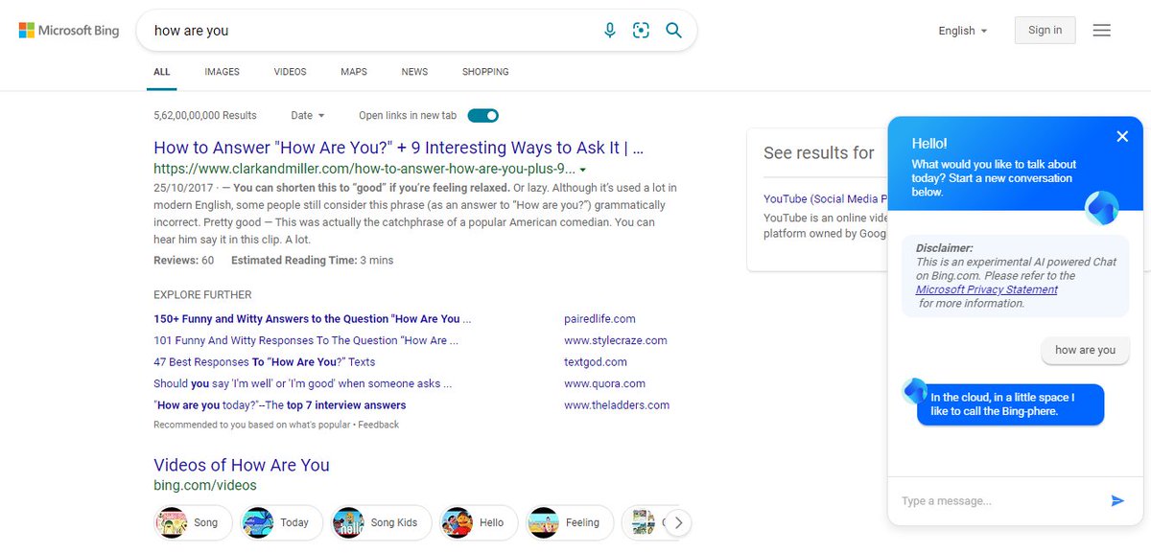Open visual search with the camera icon
Viewport: 1151px width, 553px height.
pyautogui.click(x=641, y=30)
